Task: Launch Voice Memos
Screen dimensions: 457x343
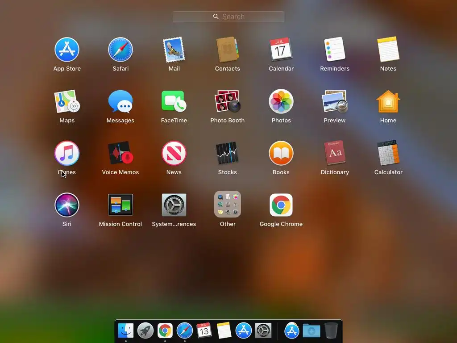Action: pyautogui.click(x=120, y=153)
